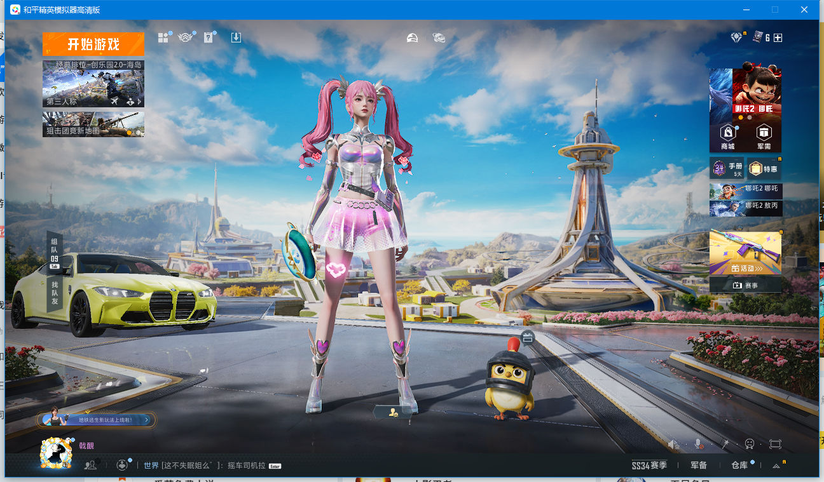Open the 军备 armory tab
The image size is (824, 482).
click(699, 465)
